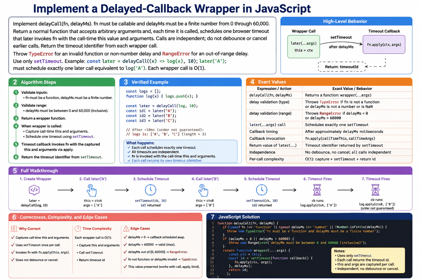
Task: Click the High-Level Bebavior panel header
Action: click(x=346, y=21)
